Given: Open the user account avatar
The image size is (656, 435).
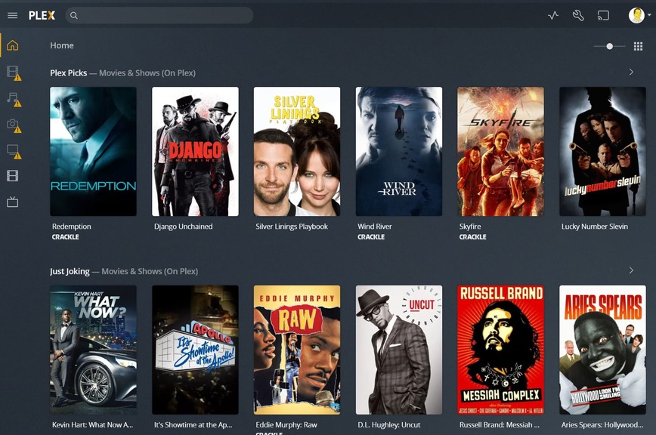Looking at the screenshot, I should click(x=636, y=15).
